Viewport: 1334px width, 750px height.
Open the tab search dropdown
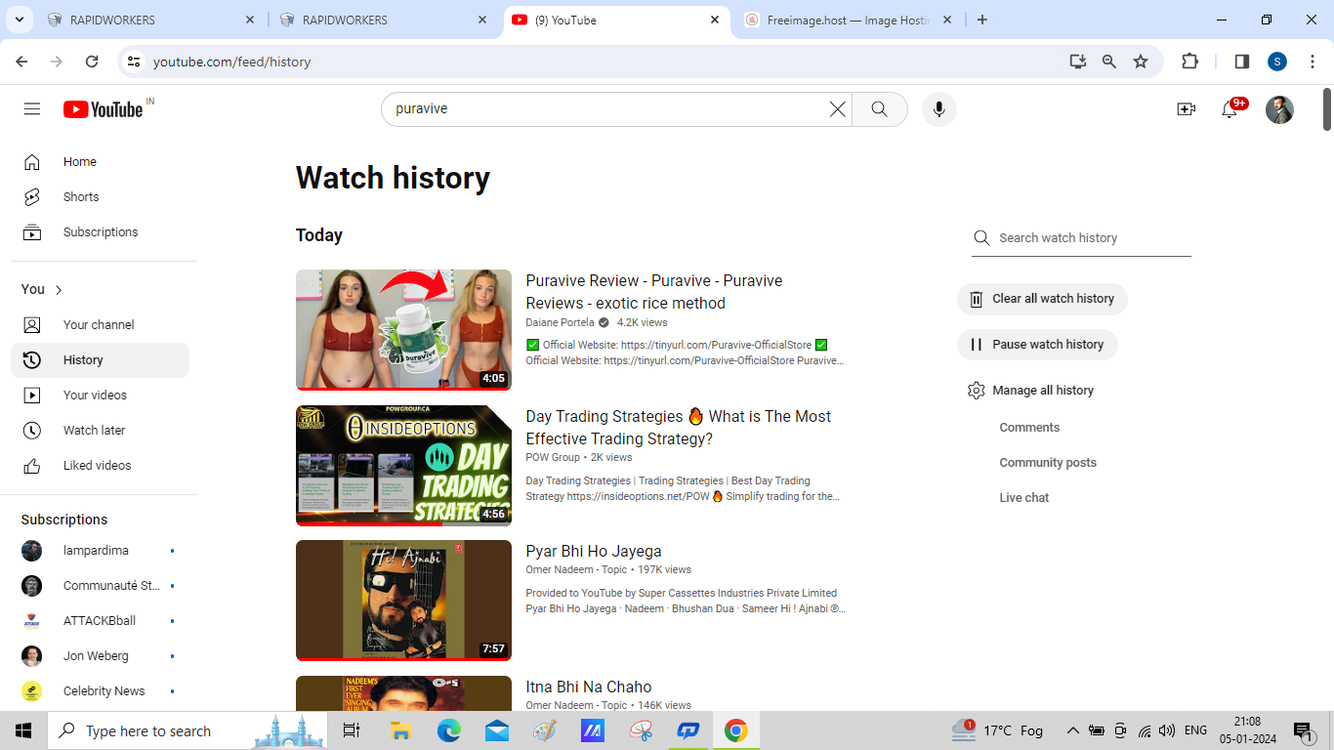(20, 21)
